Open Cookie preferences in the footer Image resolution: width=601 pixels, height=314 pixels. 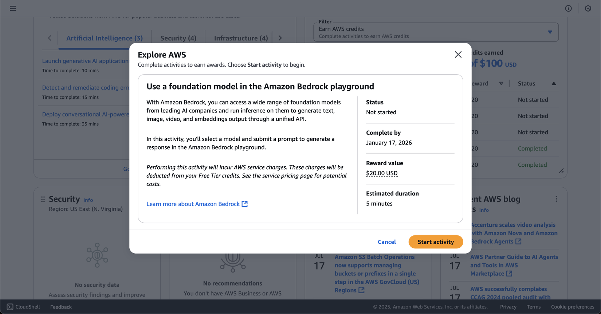(x=572, y=307)
